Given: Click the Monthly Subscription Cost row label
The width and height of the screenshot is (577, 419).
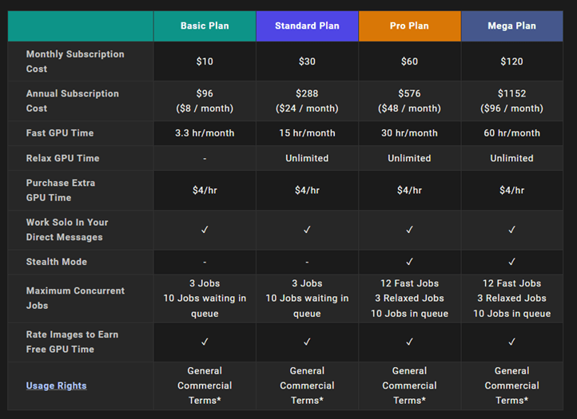Looking at the screenshot, I should 75,61.
